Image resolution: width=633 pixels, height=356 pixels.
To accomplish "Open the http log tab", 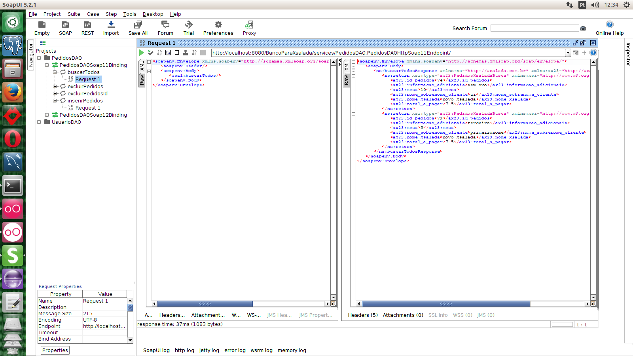I will coord(184,350).
